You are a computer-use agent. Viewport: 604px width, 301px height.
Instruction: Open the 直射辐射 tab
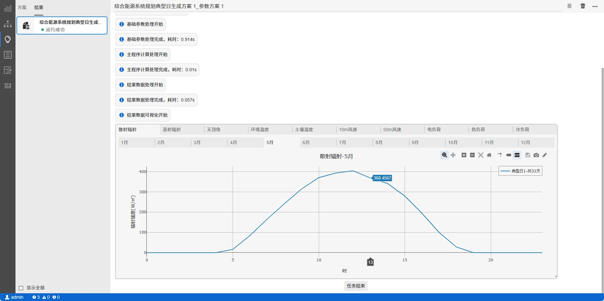tap(182, 130)
